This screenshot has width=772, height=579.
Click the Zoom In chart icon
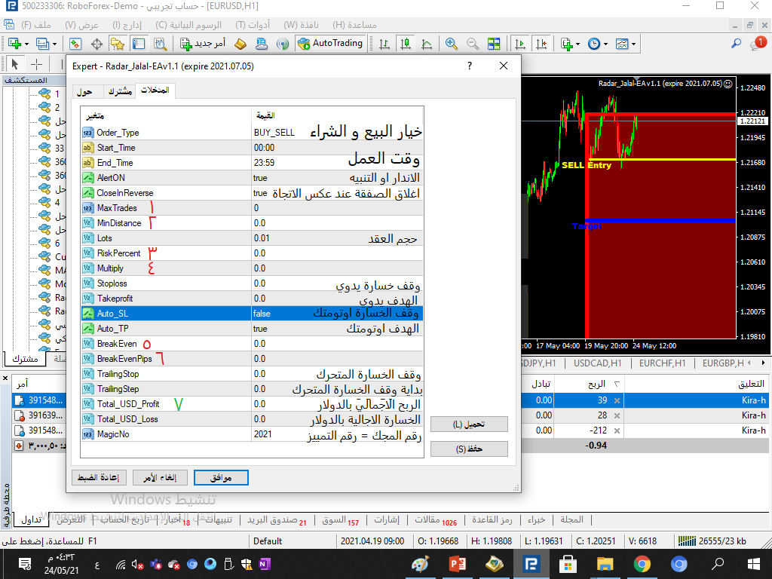[452, 44]
